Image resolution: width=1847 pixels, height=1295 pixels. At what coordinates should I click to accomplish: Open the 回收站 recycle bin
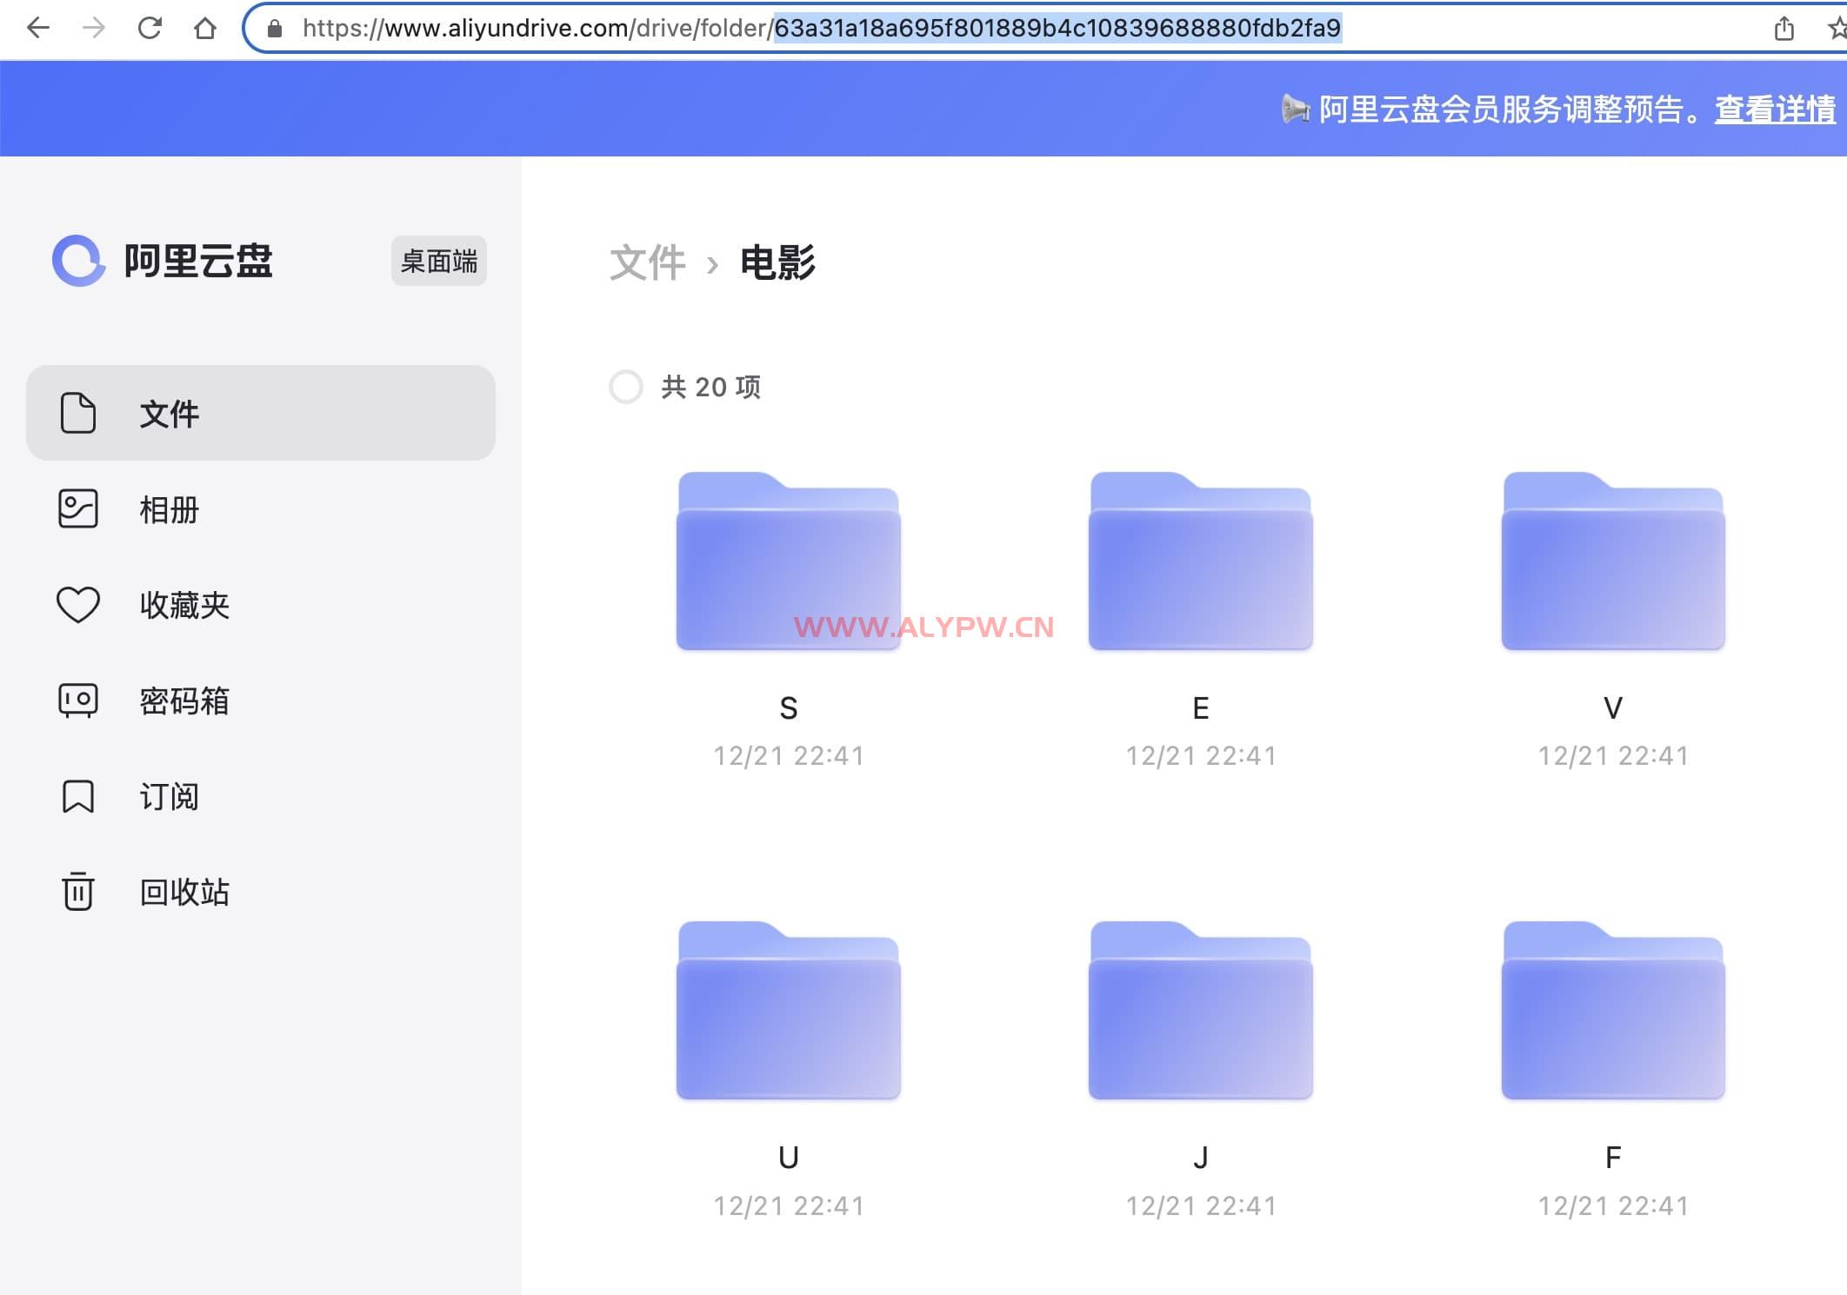[x=183, y=892]
